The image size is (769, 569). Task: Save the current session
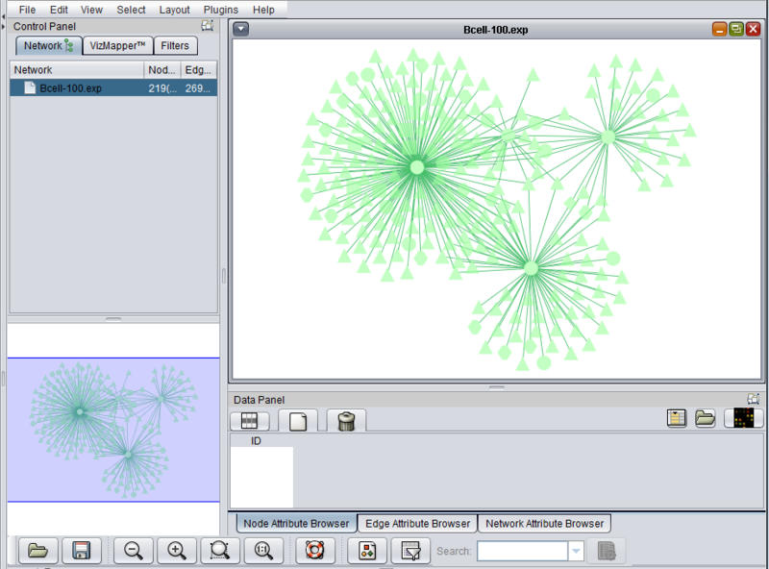[x=82, y=550]
